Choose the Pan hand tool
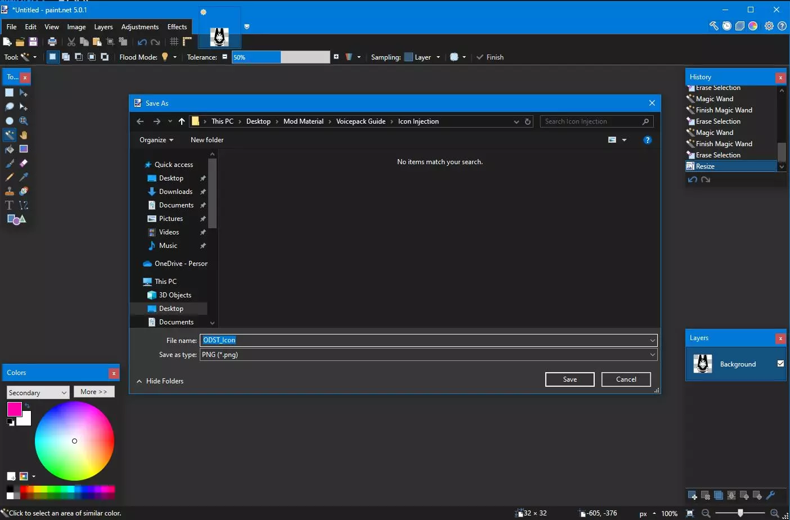The height and width of the screenshot is (520, 790). (x=24, y=135)
